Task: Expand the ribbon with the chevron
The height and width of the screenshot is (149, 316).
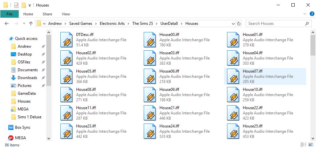Action: pos(305,14)
